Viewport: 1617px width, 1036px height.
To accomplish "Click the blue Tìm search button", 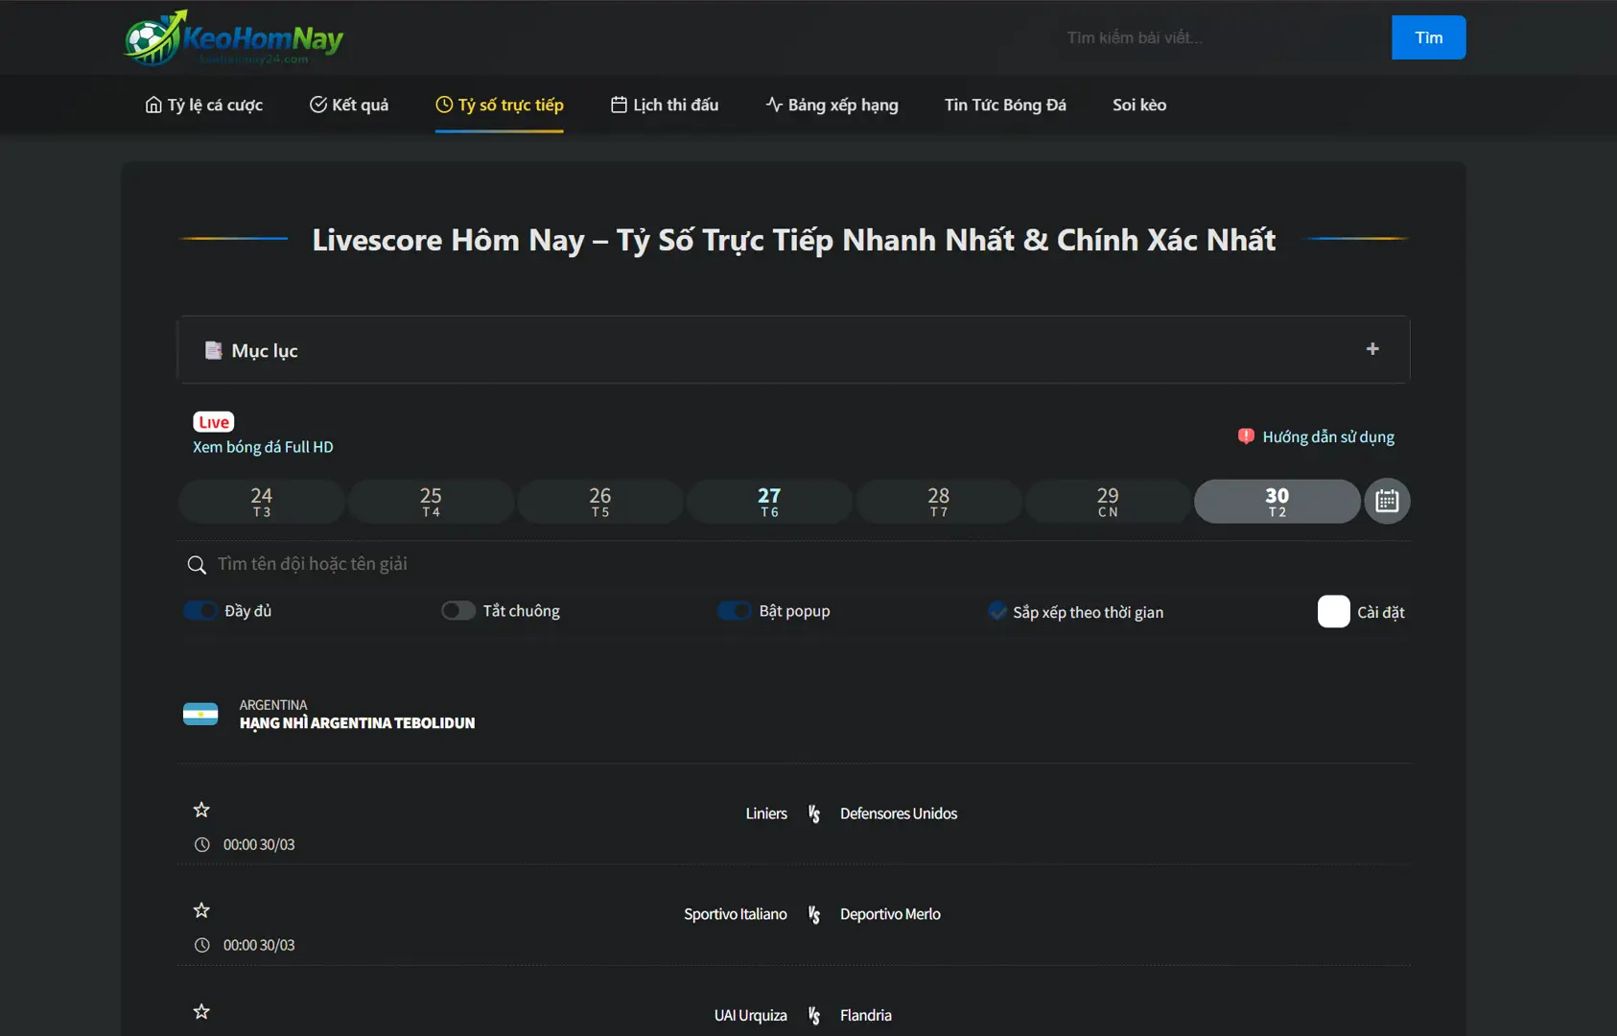I will 1428,37.
